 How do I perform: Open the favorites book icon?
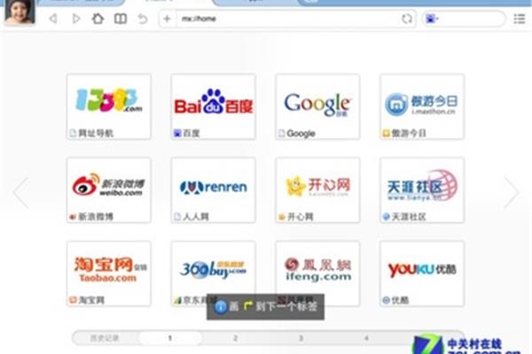coord(121,19)
